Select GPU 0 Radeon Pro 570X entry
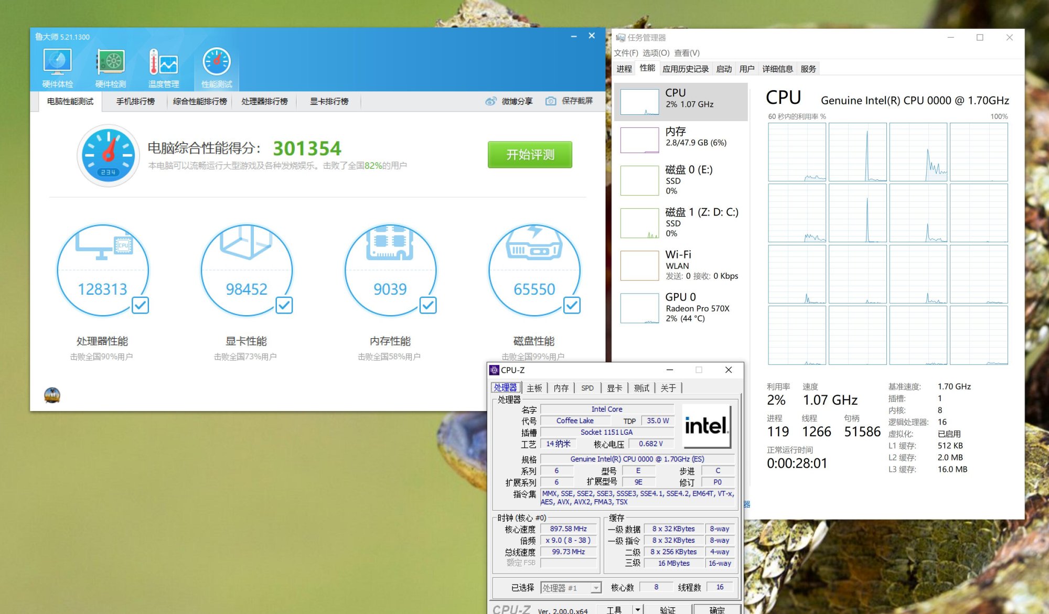The height and width of the screenshot is (614, 1049). tap(681, 308)
